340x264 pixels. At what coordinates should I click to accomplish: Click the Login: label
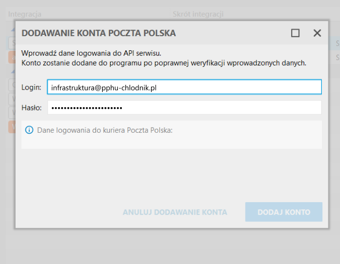[x=31, y=87]
